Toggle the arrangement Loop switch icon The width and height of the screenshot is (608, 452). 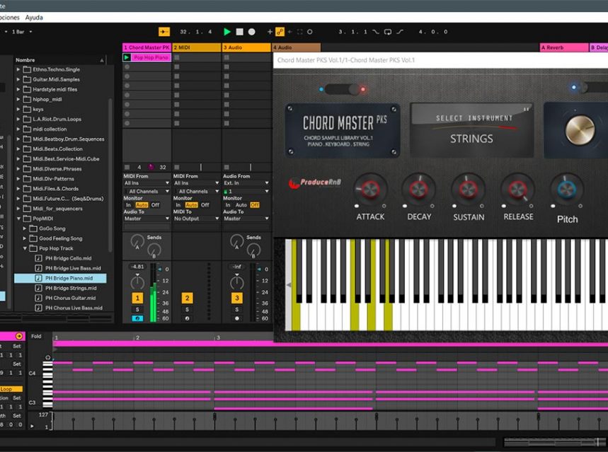[x=388, y=32]
